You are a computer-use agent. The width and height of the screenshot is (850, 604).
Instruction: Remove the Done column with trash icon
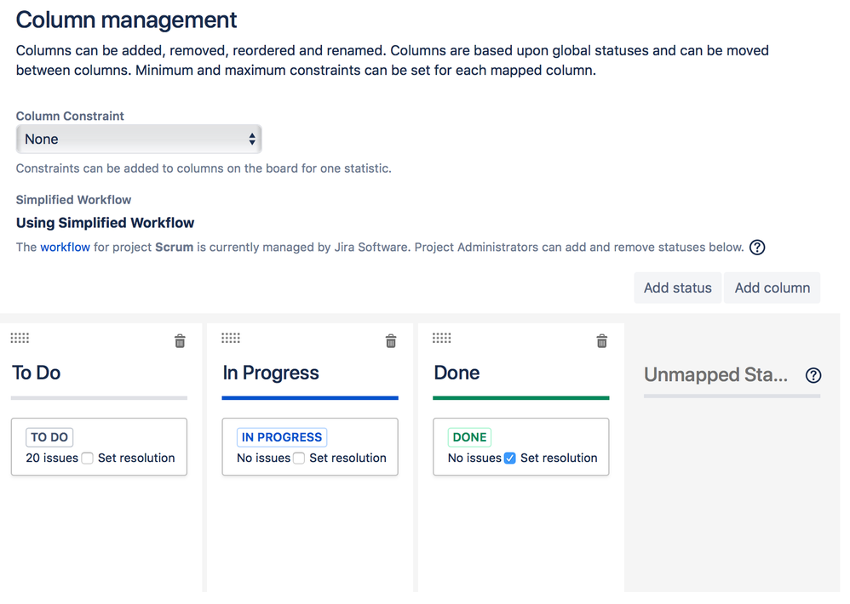tap(601, 341)
